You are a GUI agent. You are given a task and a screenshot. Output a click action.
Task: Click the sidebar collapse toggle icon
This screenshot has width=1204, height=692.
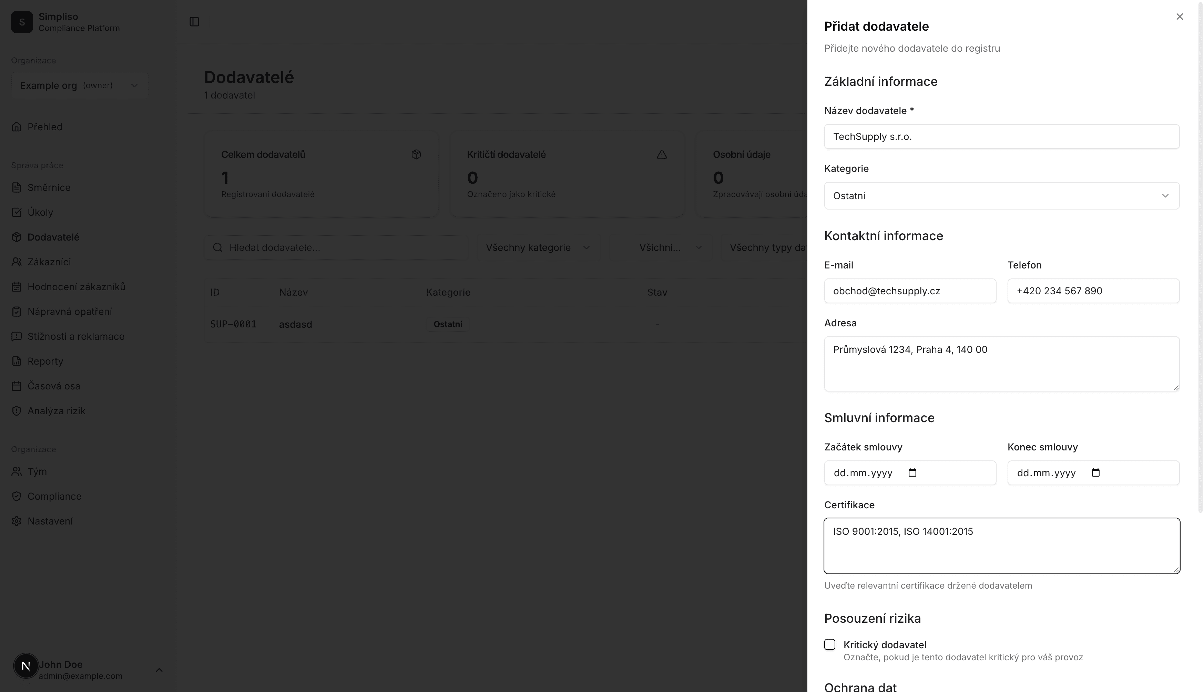tap(194, 22)
